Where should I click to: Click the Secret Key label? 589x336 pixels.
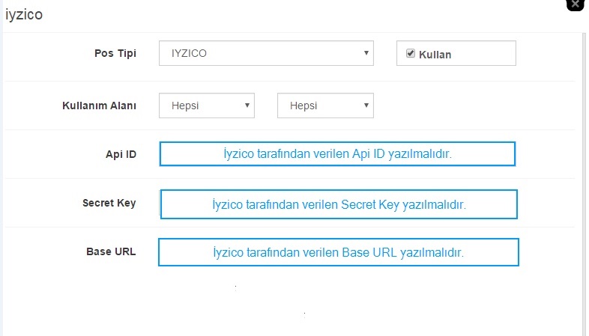(x=109, y=203)
